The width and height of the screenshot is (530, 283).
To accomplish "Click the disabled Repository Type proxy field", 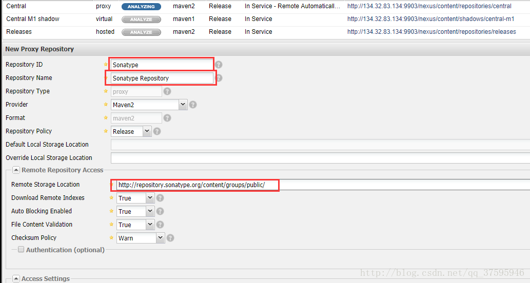I will coord(136,92).
